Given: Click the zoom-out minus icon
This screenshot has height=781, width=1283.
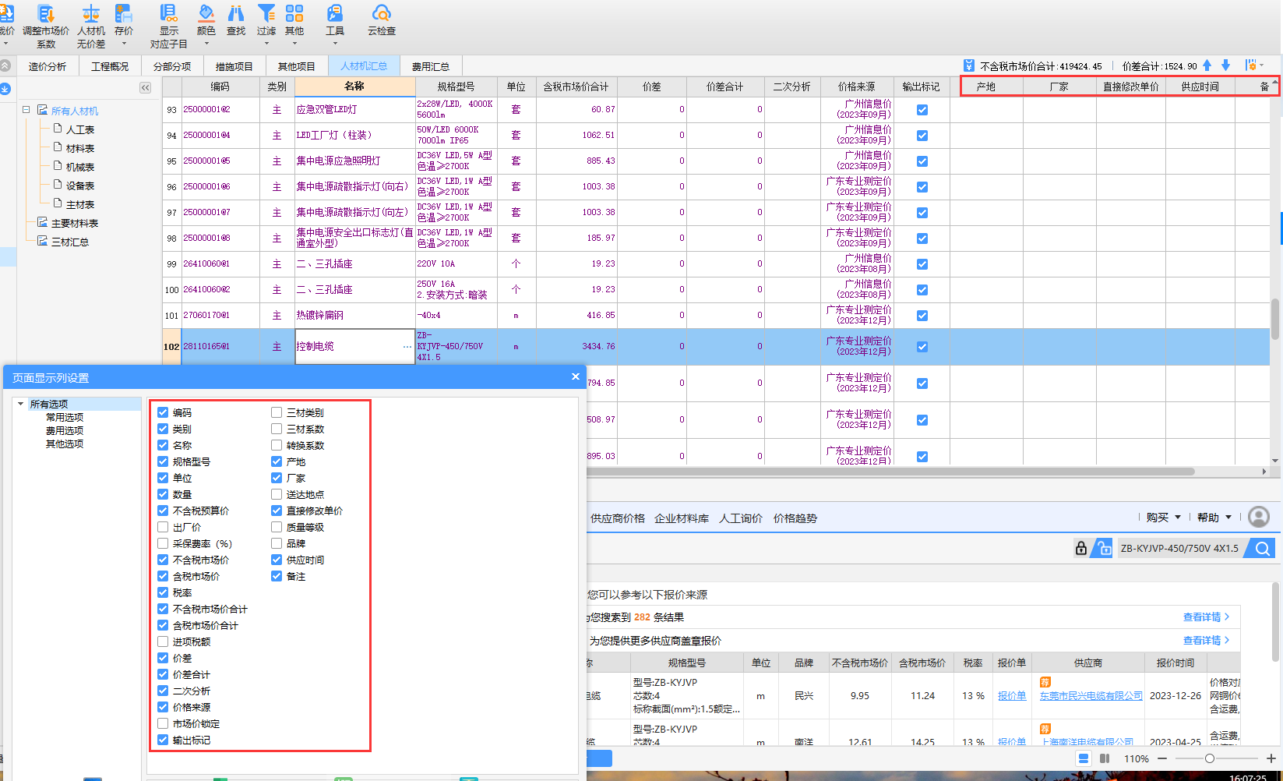Looking at the screenshot, I should pos(1162,758).
